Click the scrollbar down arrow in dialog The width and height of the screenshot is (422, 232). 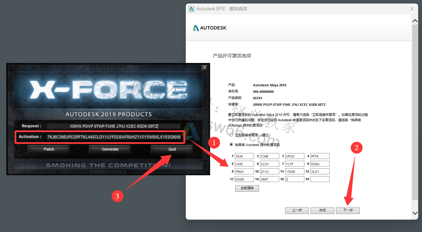coord(415,213)
